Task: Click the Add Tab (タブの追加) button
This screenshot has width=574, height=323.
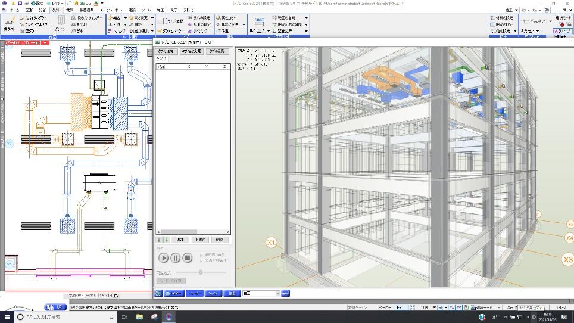Action: click(x=166, y=51)
